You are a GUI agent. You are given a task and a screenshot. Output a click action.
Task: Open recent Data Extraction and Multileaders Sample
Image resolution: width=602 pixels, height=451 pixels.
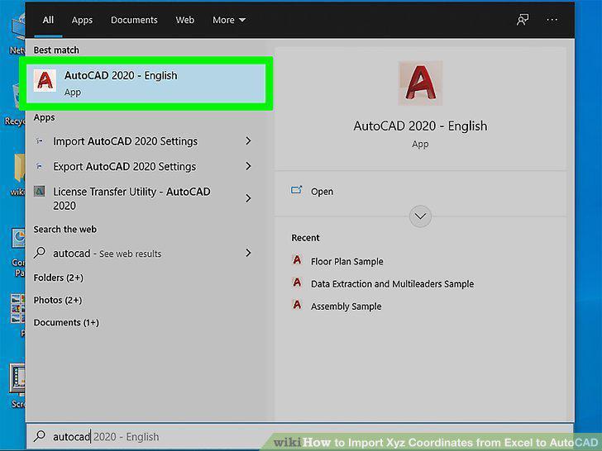pos(392,284)
